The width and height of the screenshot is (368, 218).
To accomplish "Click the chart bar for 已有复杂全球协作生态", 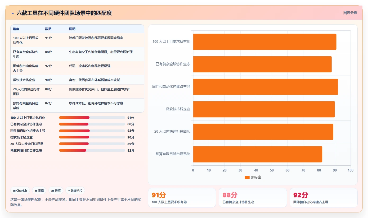I will tap(262, 64).
